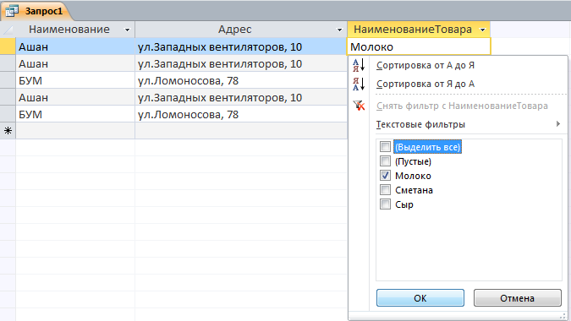Uncheck the Молоко filter checkbox
Screen dimensions: 571x321
(x=385, y=176)
